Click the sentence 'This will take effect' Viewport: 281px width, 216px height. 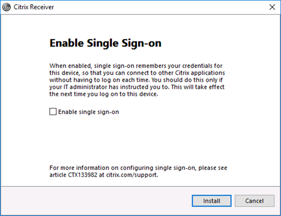point(198,87)
